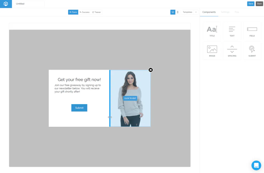This screenshot has width=264, height=173.
Task: Open the Components tab
Action: click(209, 12)
